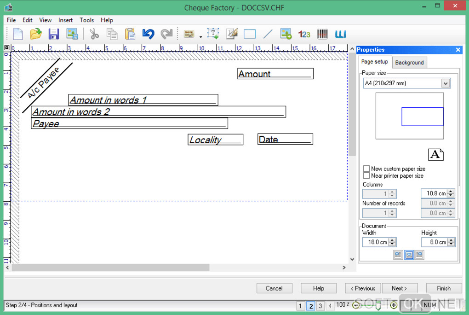This screenshot has height=315, width=469.
Task: Click the zoom in plus icon
Action: (x=394, y=305)
